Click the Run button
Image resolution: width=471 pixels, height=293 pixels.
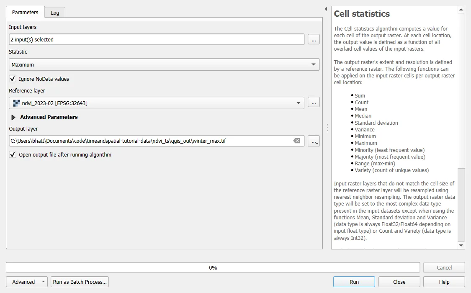pos(354,282)
